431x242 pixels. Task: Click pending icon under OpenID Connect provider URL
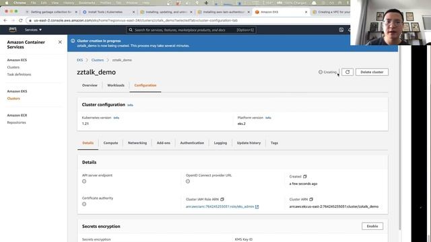(x=188, y=182)
